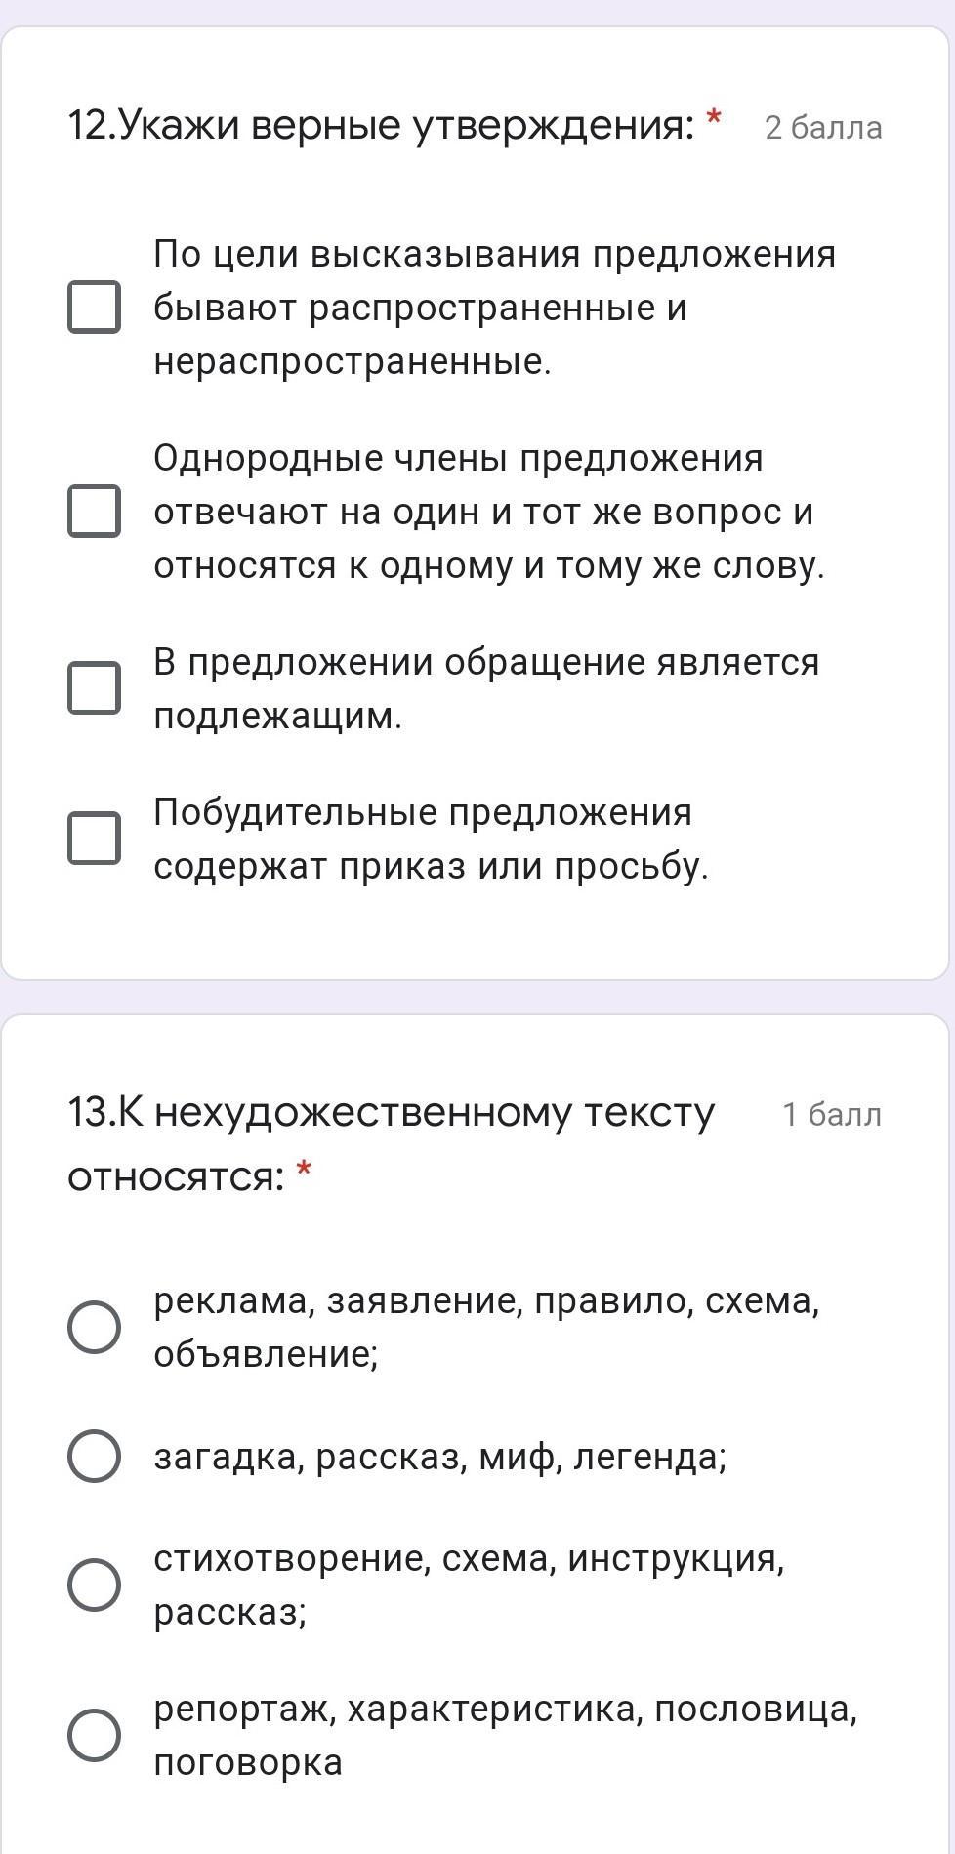955x1854 pixels.
Task: Click the '2 балла' points label
Action: pyautogui.click(x=823, y=128)
